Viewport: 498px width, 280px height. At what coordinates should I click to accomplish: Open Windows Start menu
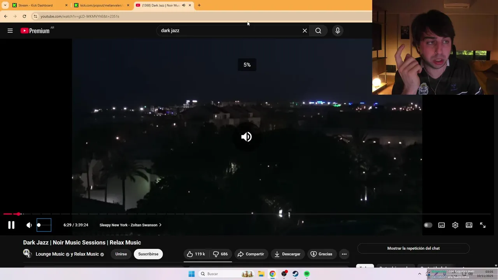[191, 274]
